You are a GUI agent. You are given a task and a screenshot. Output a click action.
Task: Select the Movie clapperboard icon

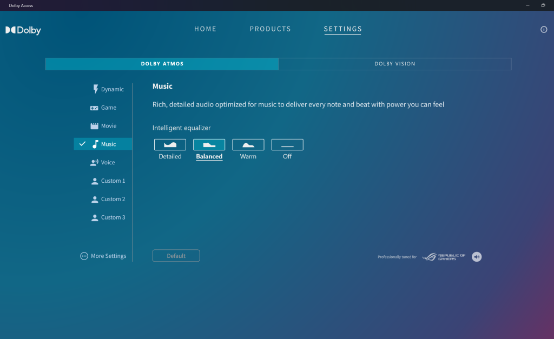click(94, 126)
